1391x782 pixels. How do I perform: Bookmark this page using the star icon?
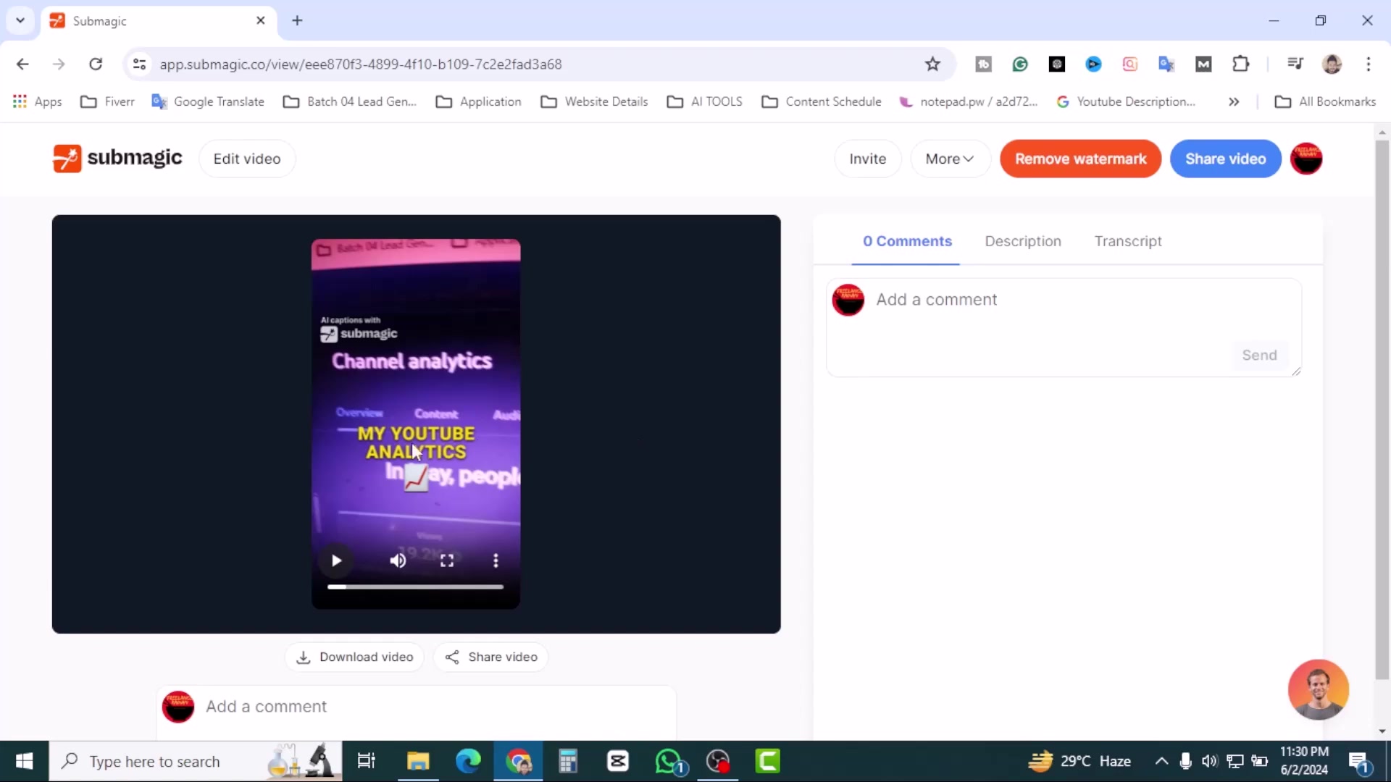(933, 64)
